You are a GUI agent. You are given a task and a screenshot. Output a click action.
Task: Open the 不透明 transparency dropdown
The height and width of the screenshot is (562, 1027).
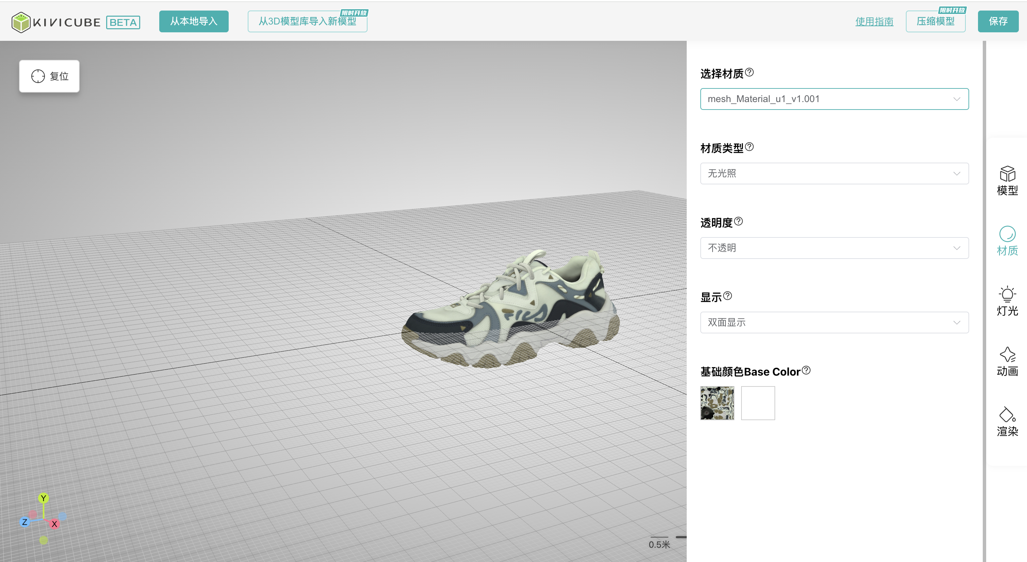[834, 248]
